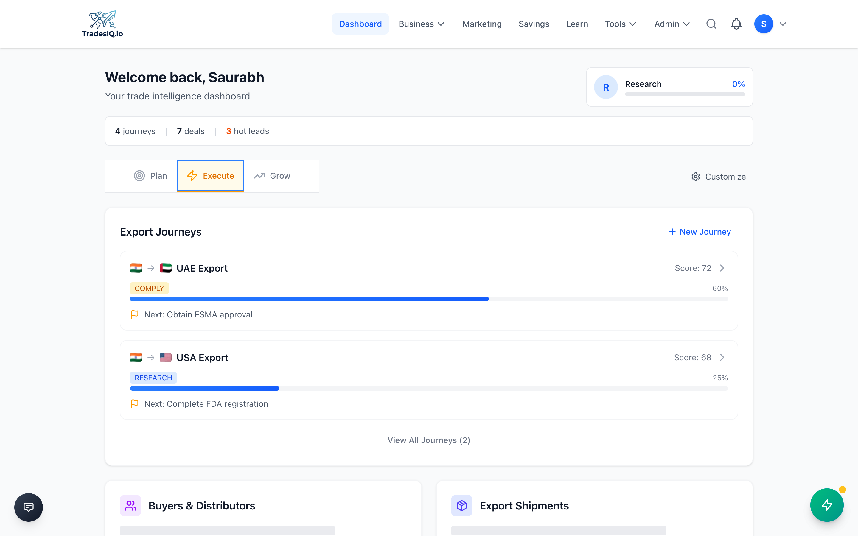This screenshot has width=858, height=536.
Task: Open the chat widget button
Action: (x=29, y=507)
